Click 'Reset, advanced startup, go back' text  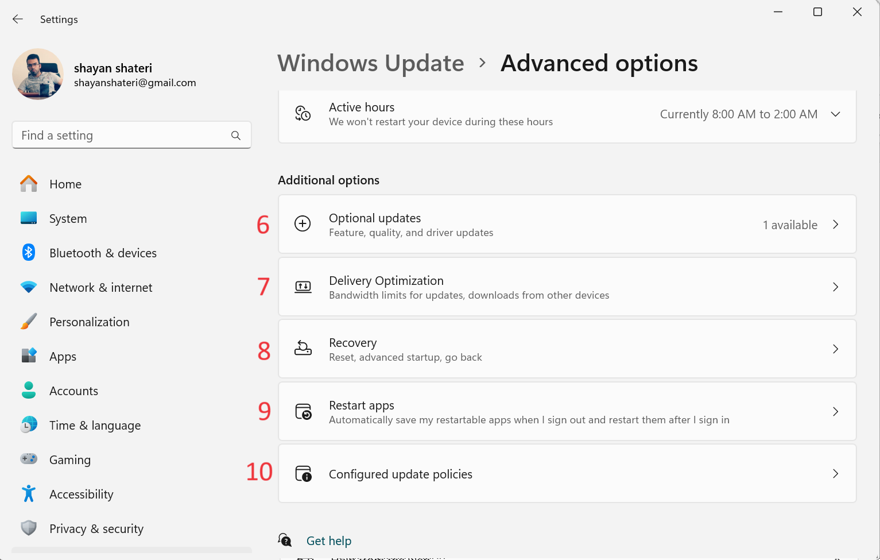click(x=405, y=357)
